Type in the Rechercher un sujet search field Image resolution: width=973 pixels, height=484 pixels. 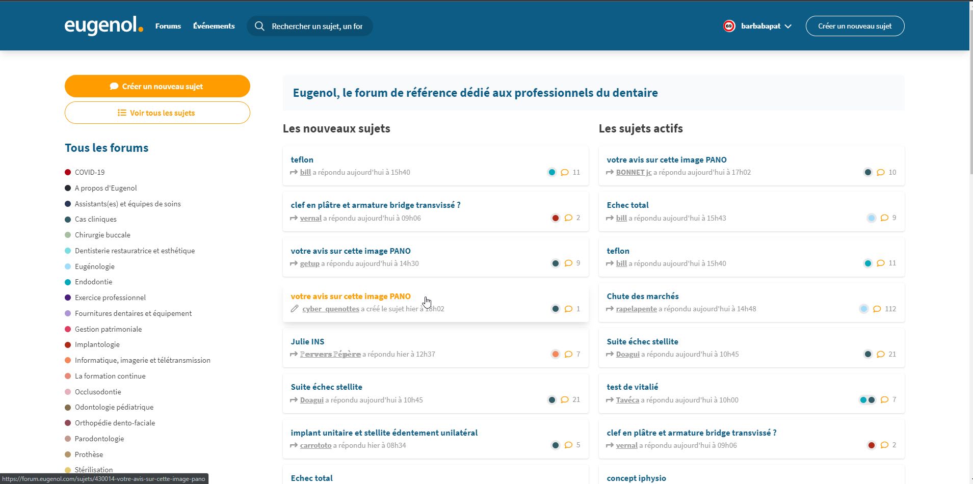(317, 26)
